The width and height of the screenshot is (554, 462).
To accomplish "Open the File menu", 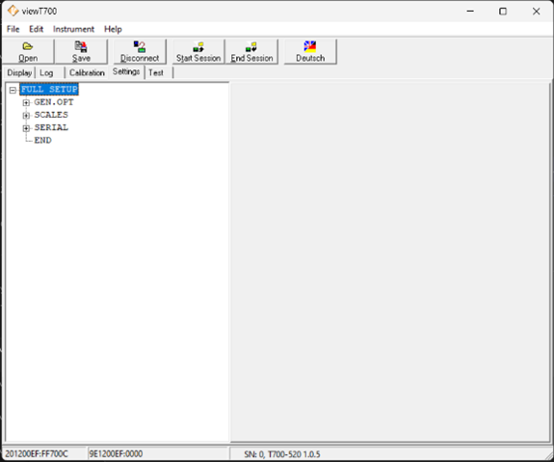I will 13,29.
